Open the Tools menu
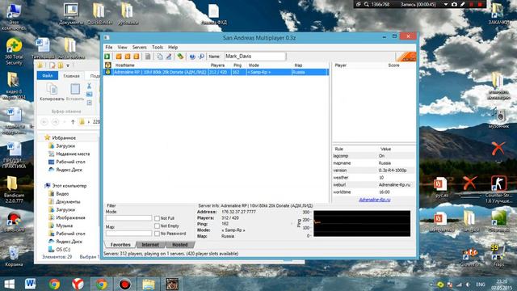The image size is (517, 291). click(158, 47)
